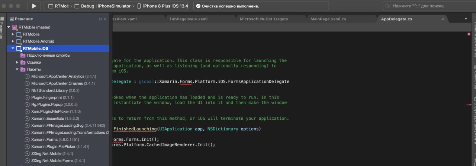This screenshot has width=476, height=166.
Task: Expand the Ссылки folder
Action: pos(17,62)
